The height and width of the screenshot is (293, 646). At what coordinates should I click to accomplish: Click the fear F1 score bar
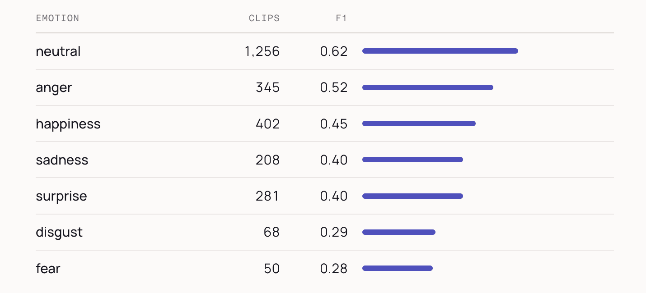[398, 268]
